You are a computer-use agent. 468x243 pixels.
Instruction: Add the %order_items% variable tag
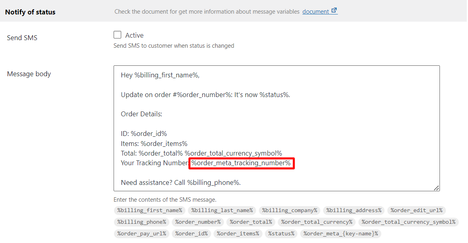click(x=238, y=233)
